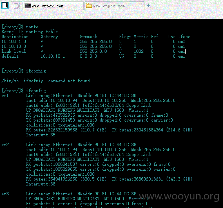
Task: Click the '(343.3 GiB)' value
Action: click(x=179, y=179)
